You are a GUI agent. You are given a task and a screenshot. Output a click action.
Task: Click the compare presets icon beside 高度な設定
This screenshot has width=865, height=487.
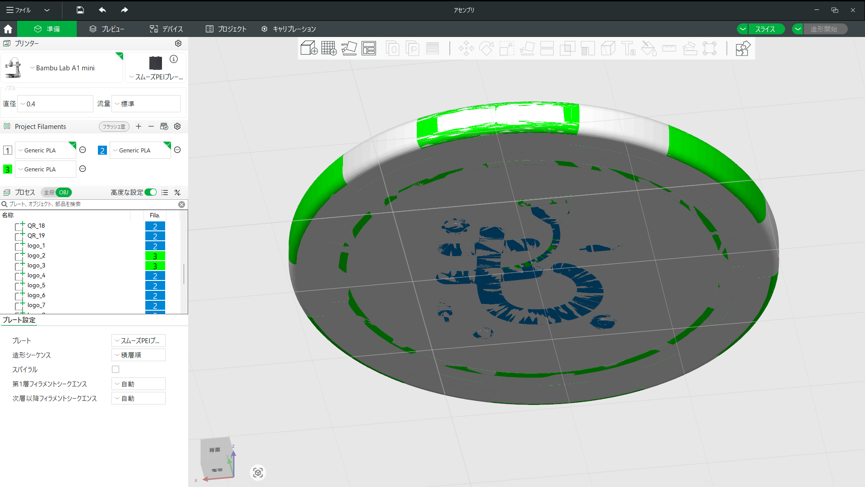[177, 193]
